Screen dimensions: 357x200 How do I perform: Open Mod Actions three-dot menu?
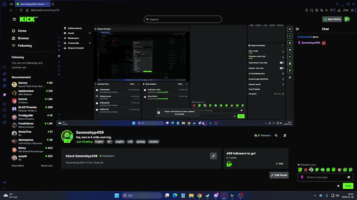coord(186,84)
